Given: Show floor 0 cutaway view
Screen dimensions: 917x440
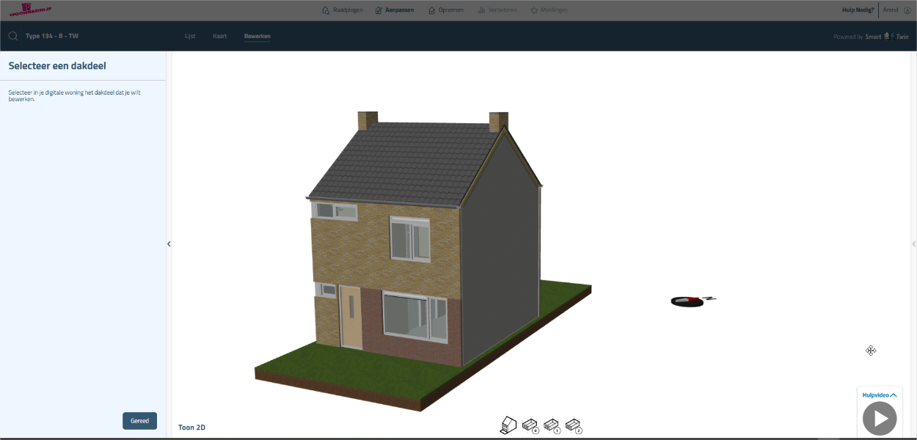Looking at the screenshot, I should click(530, 425).
